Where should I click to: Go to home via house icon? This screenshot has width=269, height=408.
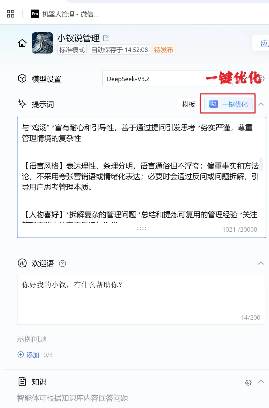click(x=22, y=43)
